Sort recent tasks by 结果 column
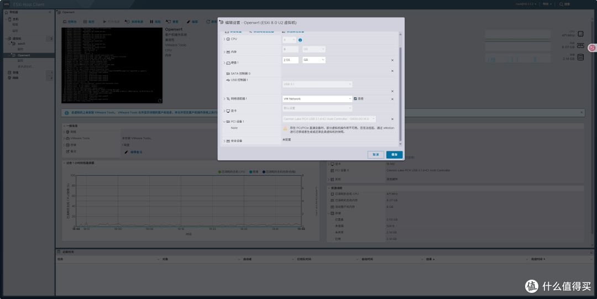 [x=430, y=259]
